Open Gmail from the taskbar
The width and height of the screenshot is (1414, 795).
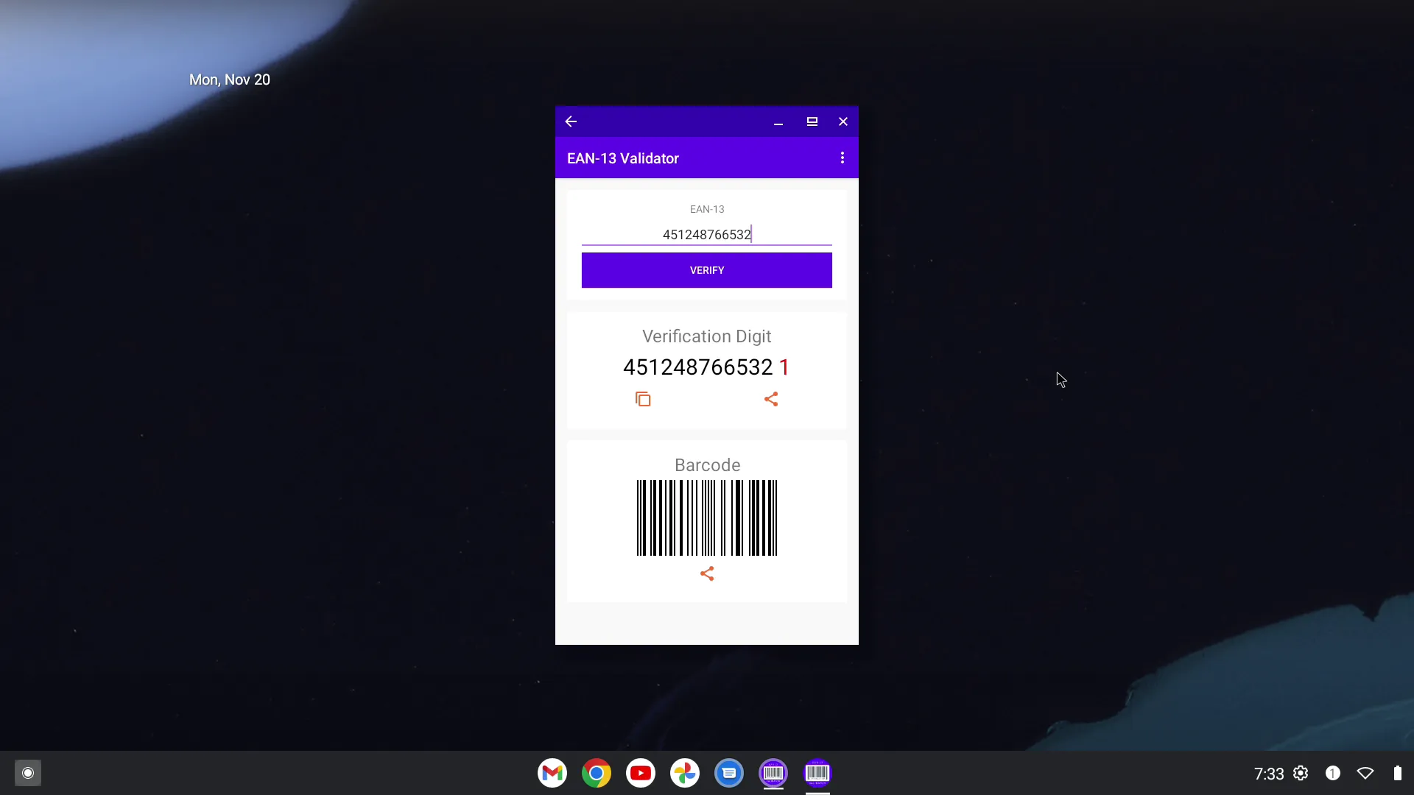552,773
